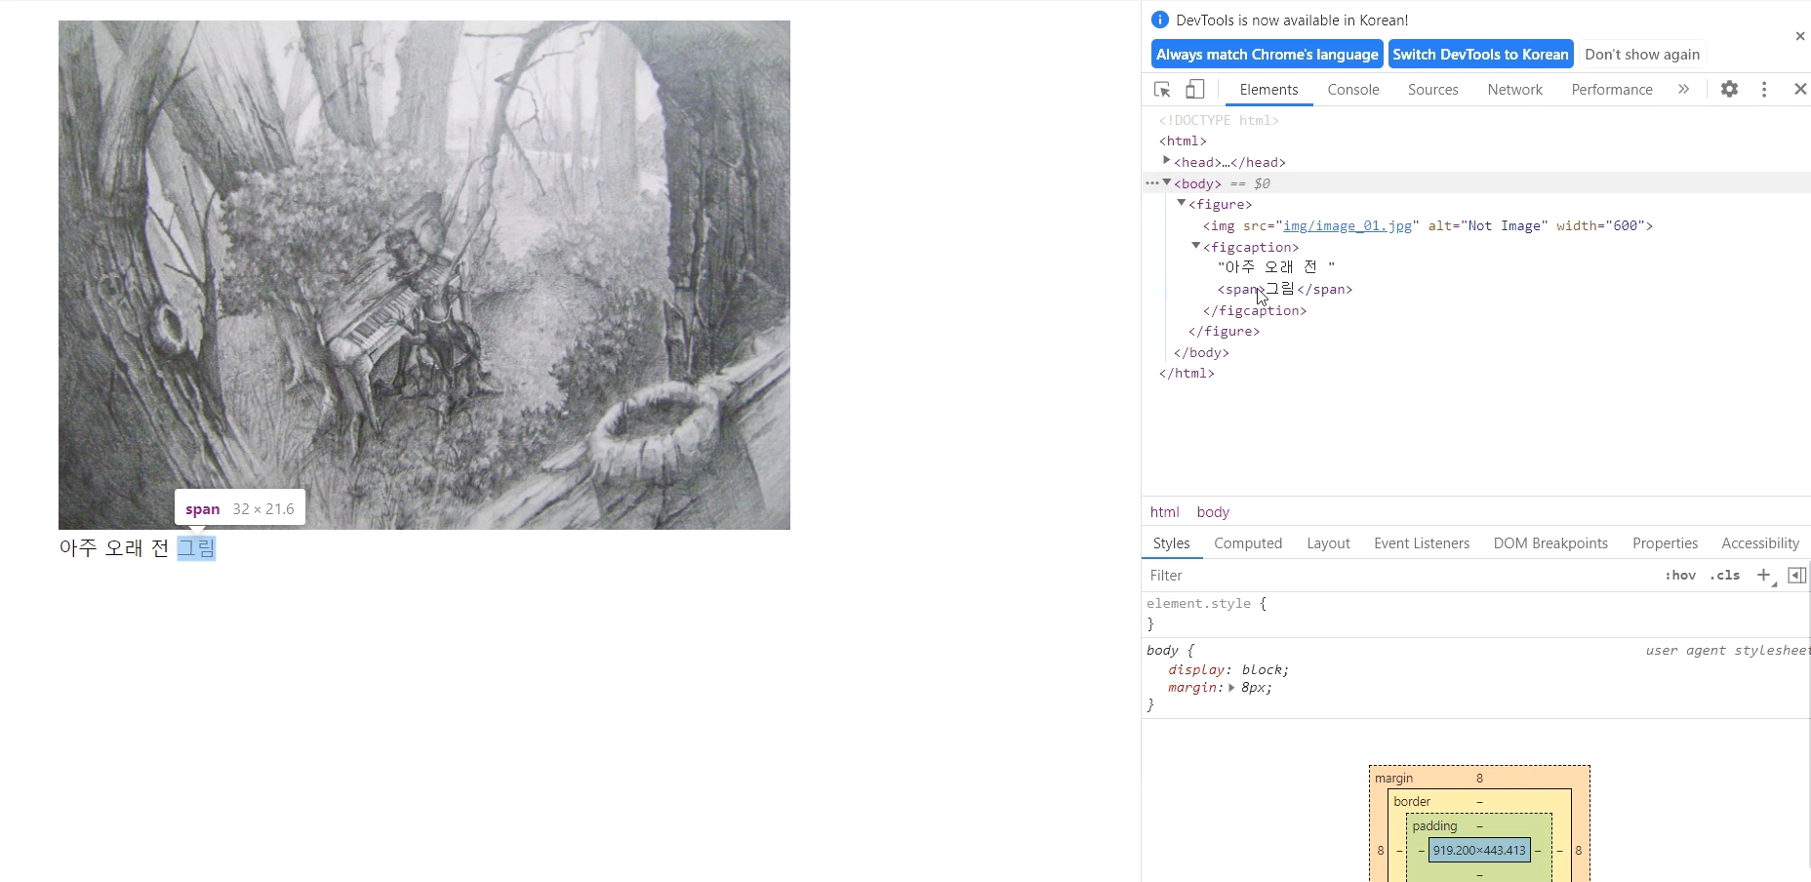Click the body row ellipsis actions icon
This screenshot has height=882, width=1811.
tap(1152, 182)
